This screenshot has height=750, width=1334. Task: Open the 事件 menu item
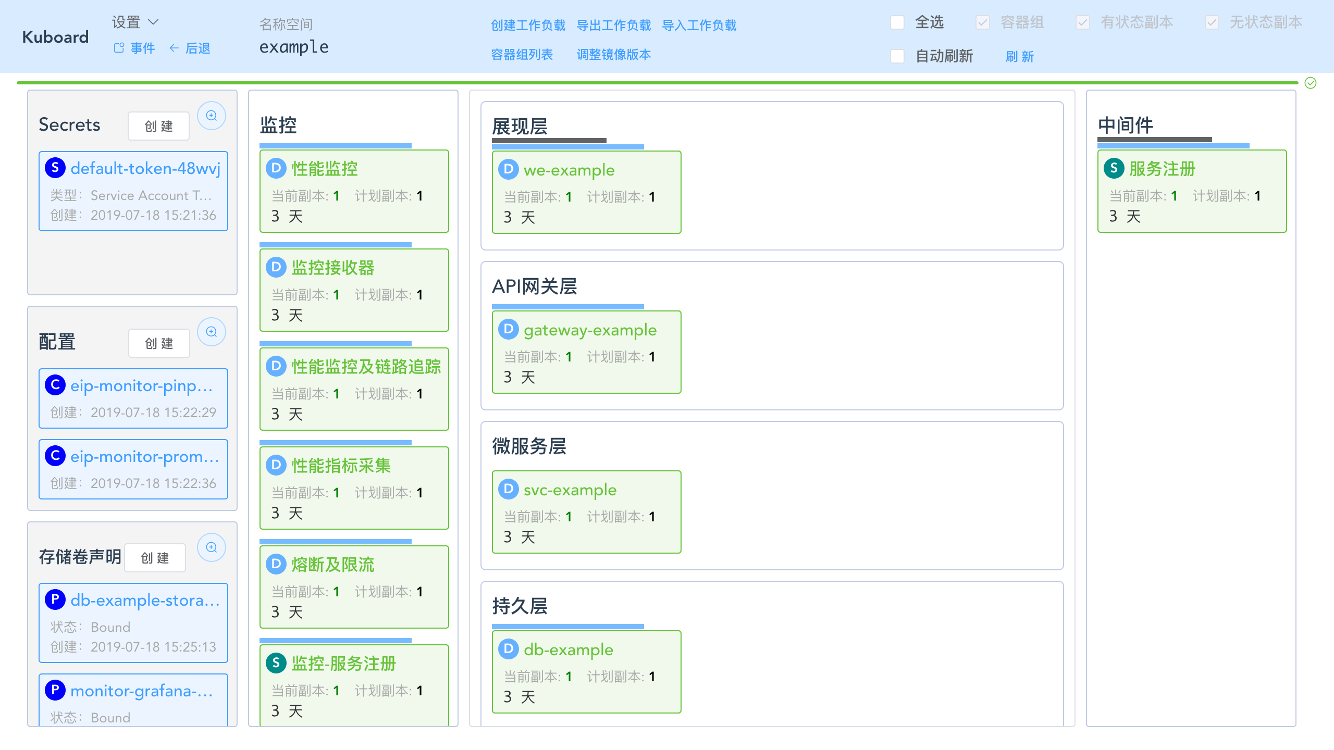(x=142, y=48)
